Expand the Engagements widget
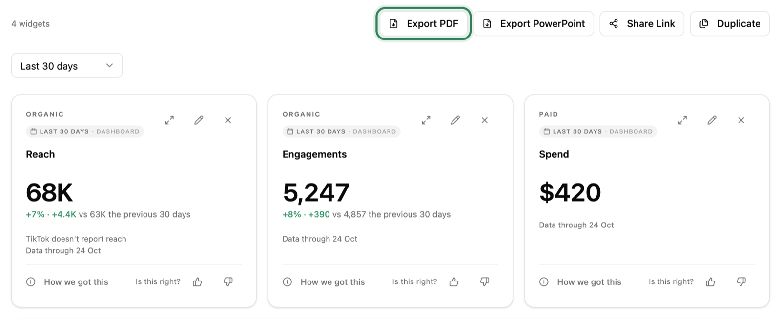The height and width of the screenshot is (319, 781). [x=426, y=120]
